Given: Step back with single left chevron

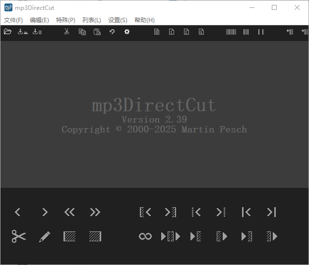Looking at the screenshot, I should 18,212.
